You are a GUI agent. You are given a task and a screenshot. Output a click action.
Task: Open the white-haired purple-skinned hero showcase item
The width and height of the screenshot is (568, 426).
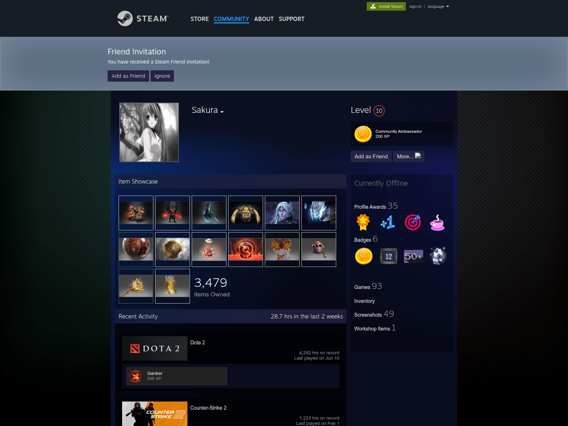pos(282,213)
